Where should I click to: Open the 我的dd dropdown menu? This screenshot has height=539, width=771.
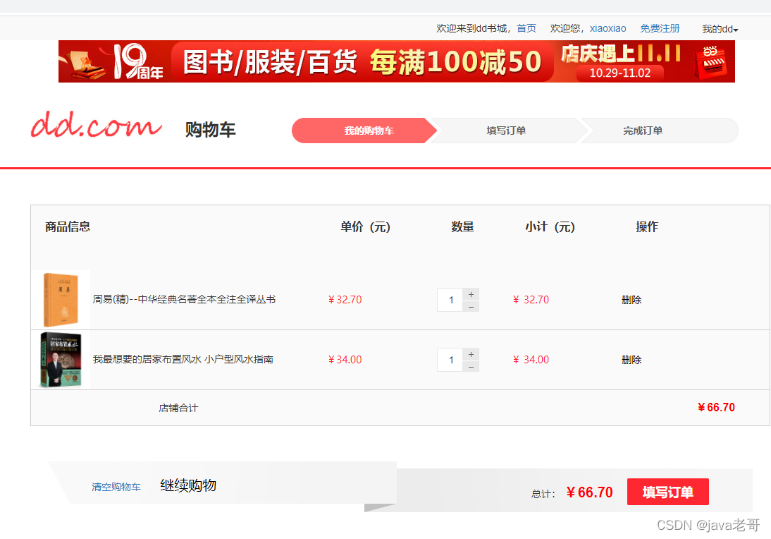coord(719,28)
